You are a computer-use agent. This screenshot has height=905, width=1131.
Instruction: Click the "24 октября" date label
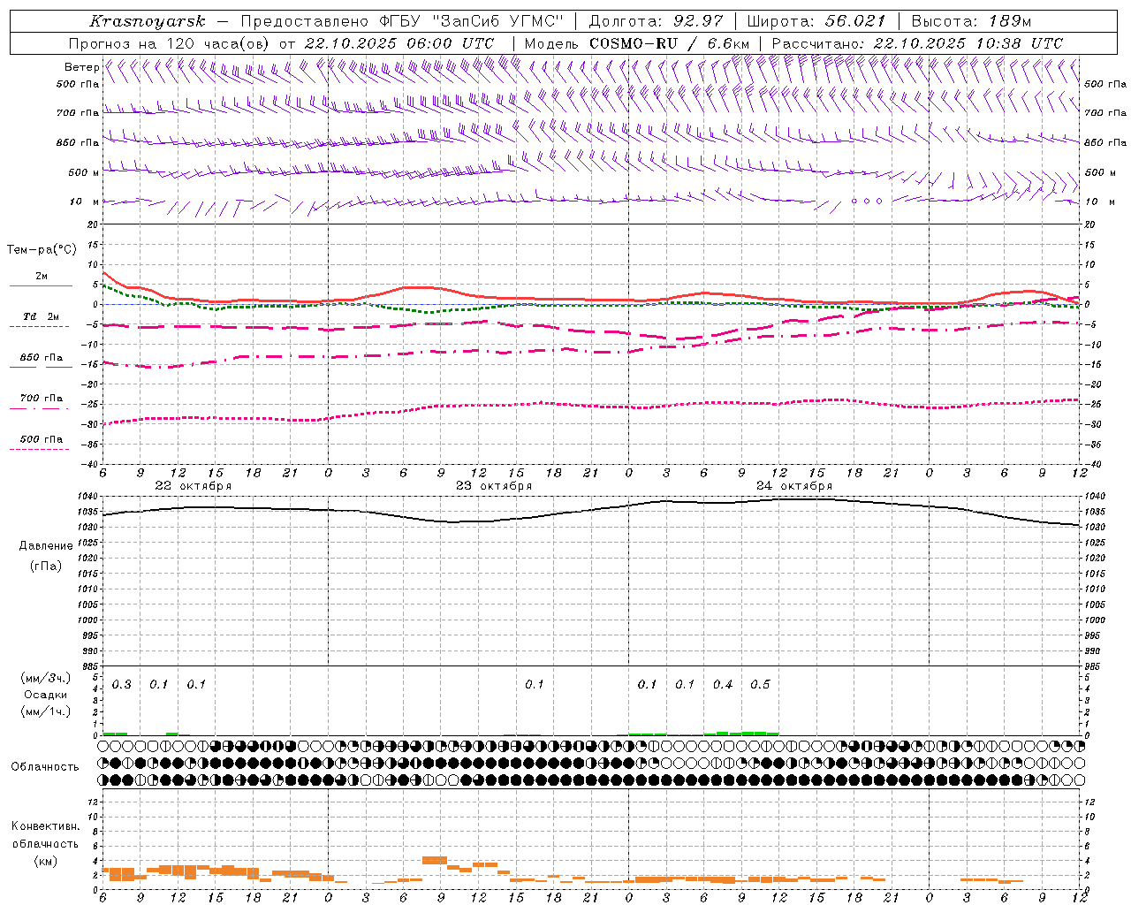[793, 486]
